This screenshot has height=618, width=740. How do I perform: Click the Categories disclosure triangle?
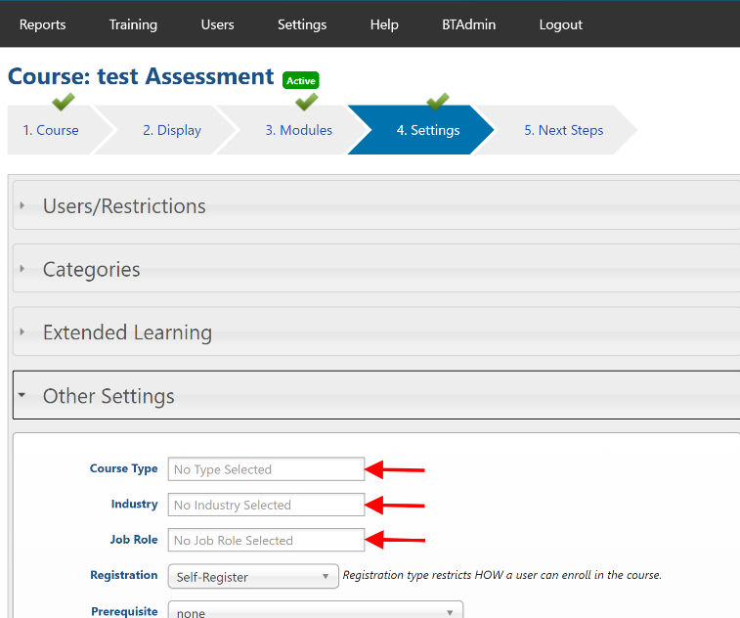(22, 269)
